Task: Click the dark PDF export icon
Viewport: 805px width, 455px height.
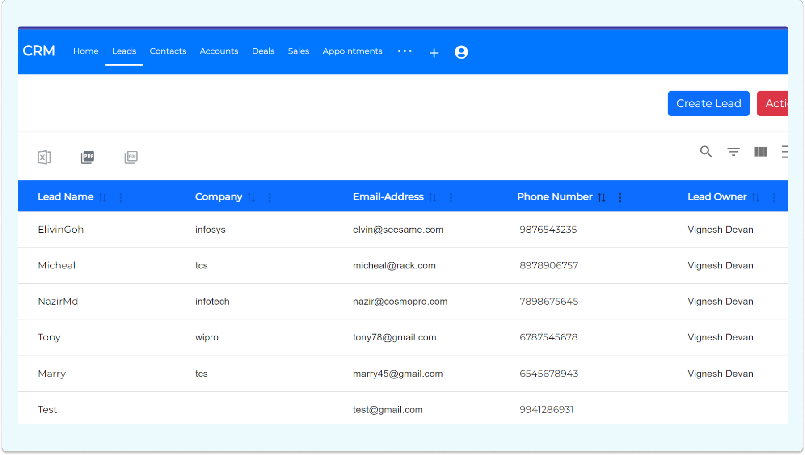Action: (88, 157)
